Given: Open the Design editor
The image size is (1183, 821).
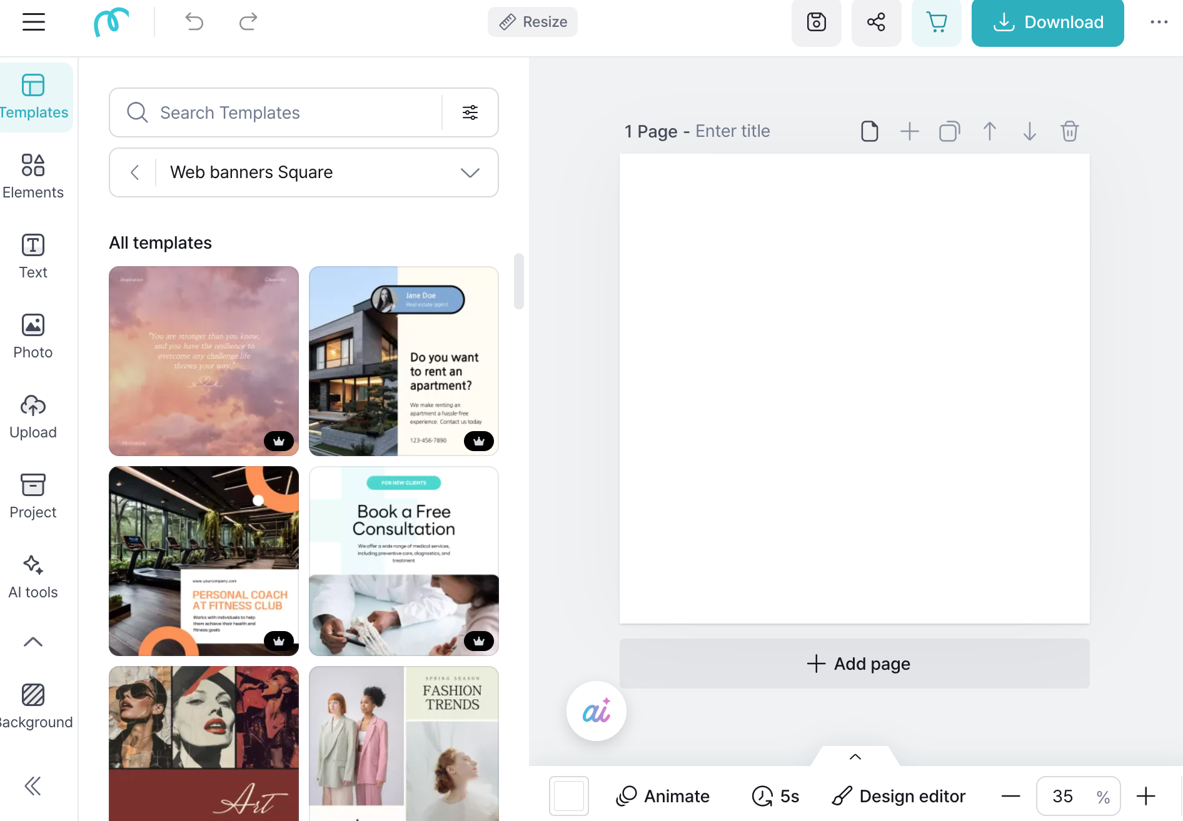Looking at the screenshot, I should click(899, 796).
